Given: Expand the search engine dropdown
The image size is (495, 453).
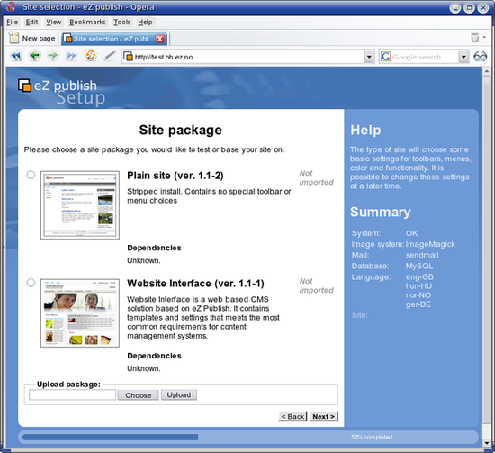Looking at the screenshot, I should [x=463, y=57].
